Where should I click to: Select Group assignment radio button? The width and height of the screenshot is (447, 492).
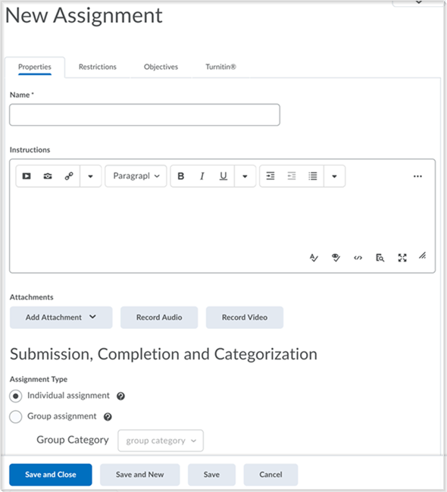tap(16, 417)
